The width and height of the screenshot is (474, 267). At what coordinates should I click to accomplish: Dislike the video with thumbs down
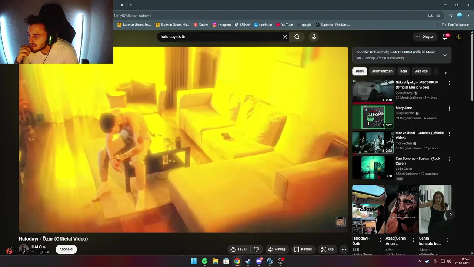(x=256, y=249)
